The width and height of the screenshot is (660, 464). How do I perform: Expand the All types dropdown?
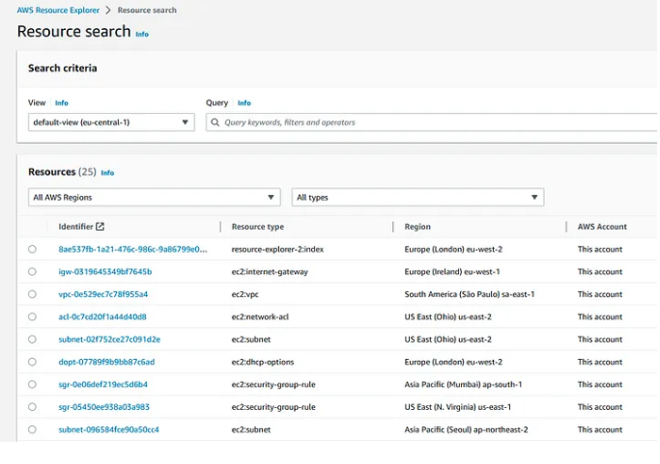coord(417,197)
